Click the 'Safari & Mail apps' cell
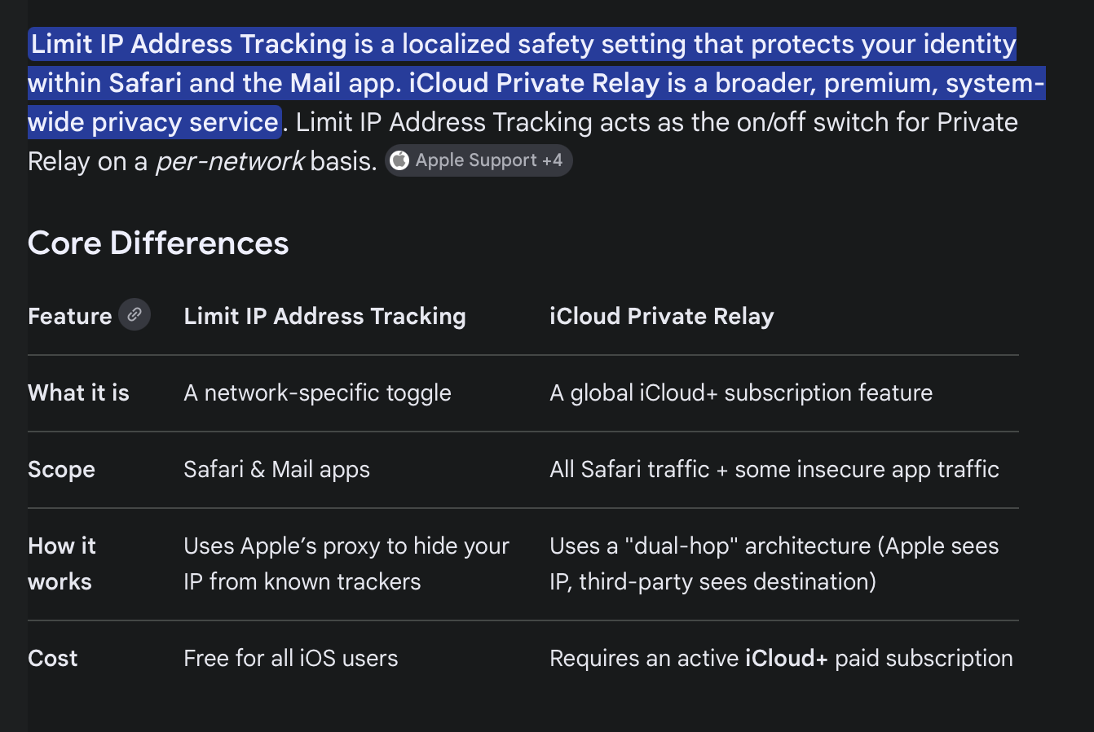1094x732 pixels. pos(276,470)
